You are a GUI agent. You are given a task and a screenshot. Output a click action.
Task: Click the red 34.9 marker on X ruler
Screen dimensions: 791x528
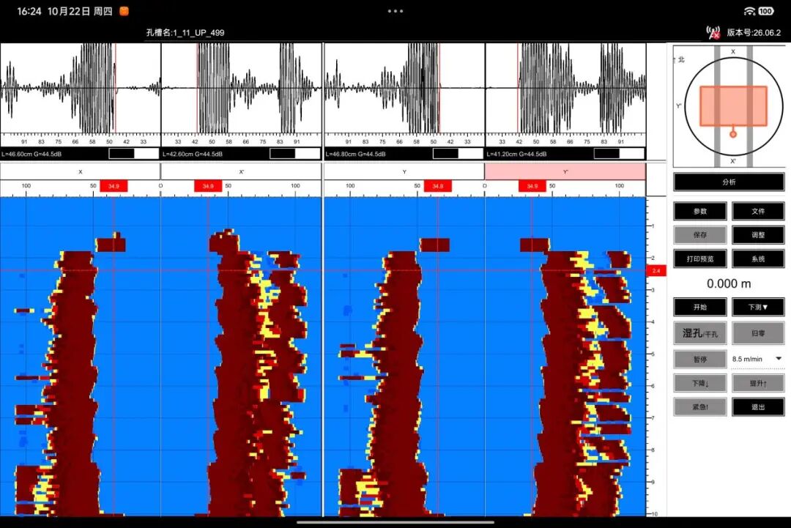tap(114, 187)
